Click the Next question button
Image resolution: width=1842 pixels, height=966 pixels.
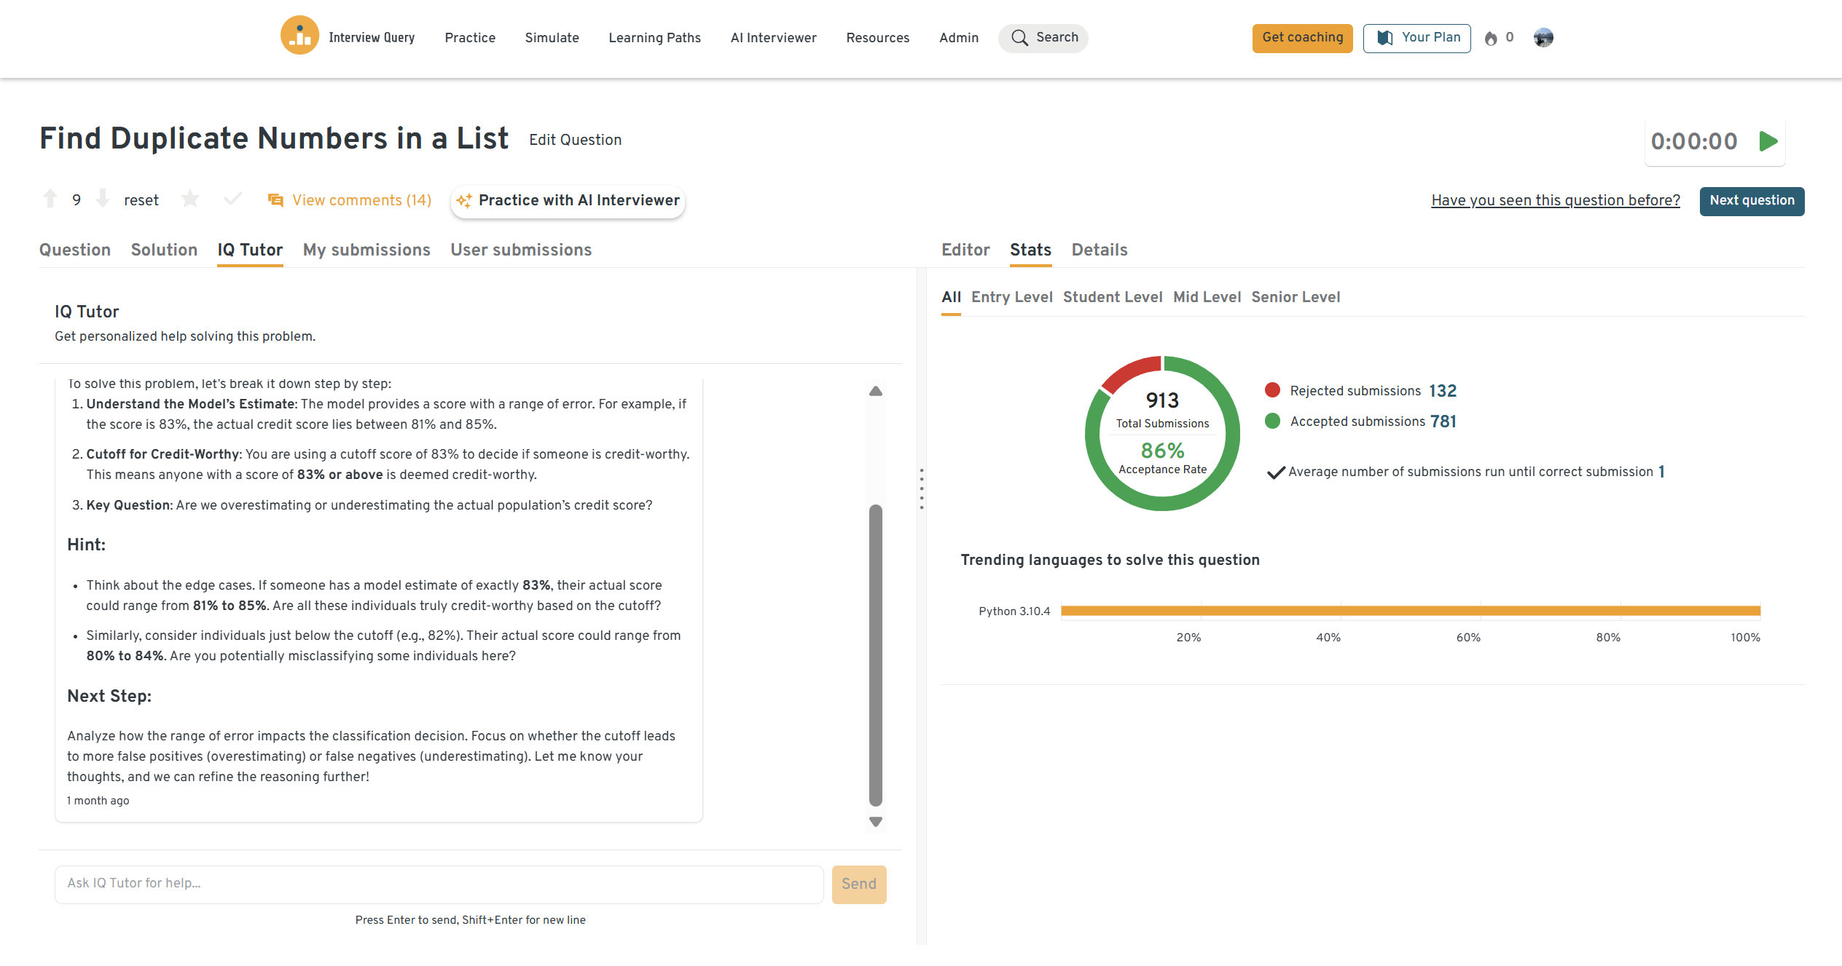click(x=1751, y=201)
